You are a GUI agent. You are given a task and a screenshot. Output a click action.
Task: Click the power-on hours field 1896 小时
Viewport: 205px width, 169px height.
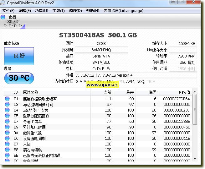point(183,69)
